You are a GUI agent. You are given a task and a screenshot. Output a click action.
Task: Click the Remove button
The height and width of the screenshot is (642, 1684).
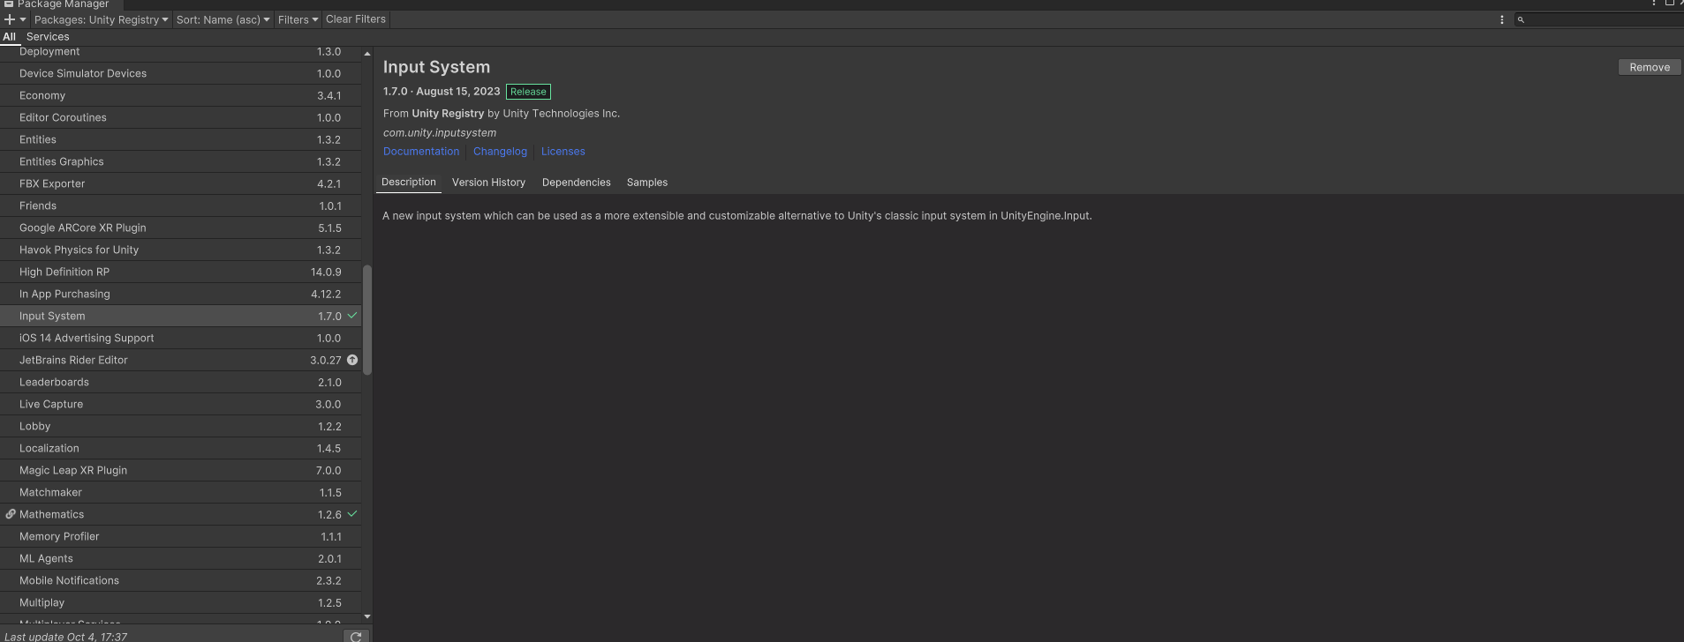(x=1650, y=67)
